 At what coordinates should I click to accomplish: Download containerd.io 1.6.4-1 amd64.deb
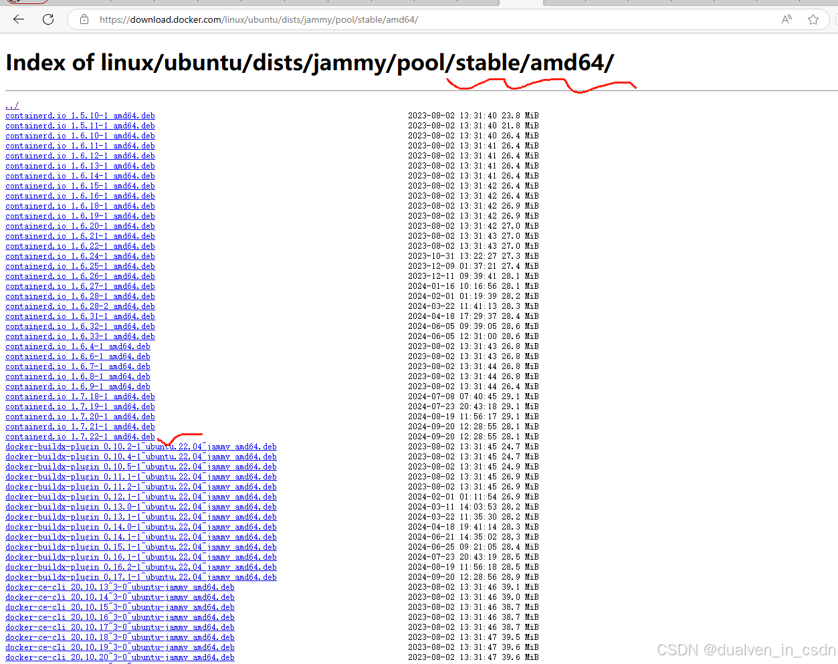coord(78,346)
